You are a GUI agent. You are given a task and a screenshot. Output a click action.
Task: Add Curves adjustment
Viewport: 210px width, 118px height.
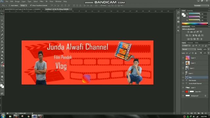[195, 32]
